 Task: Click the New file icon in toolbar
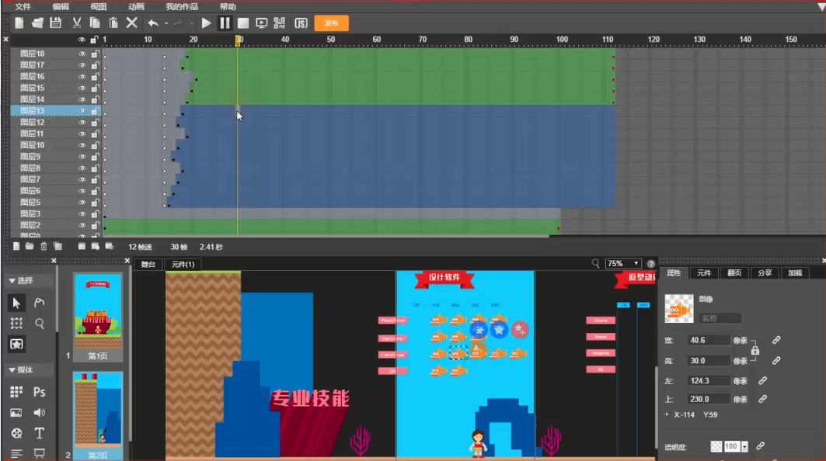(x=19, y=23)
